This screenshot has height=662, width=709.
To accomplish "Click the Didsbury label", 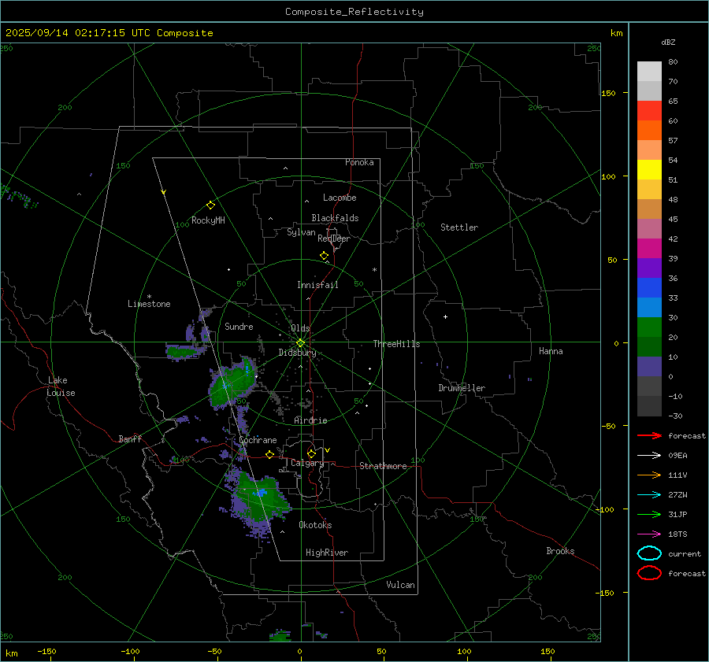I will click(x=297, y=353).
